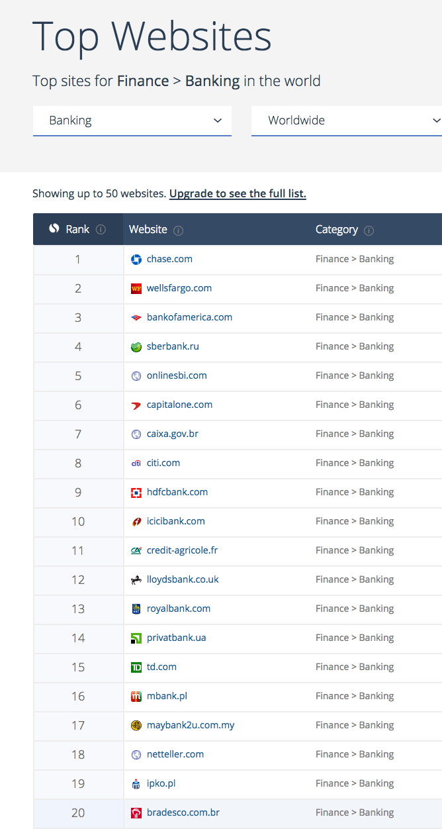Viewport: 442px width, 829px height.
Task: Click the capitalone.com favicon icon
Action: tap(136, 405)
